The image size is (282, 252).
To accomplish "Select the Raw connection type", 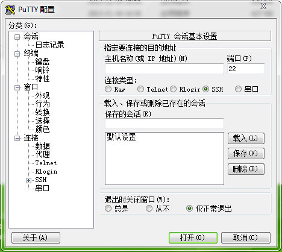I will point(108,89).
